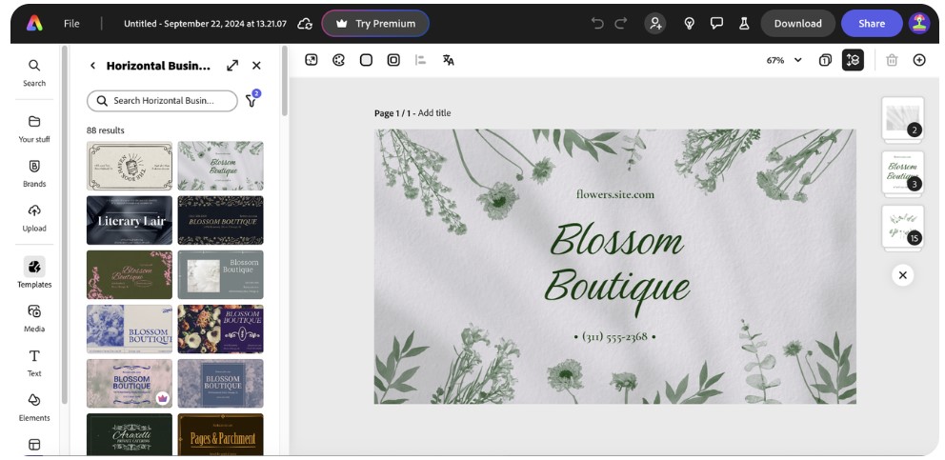Image resolution: width=945 pixels, height=460 pixels.
Task: Rename the Untitled document title
Action: 205,24
